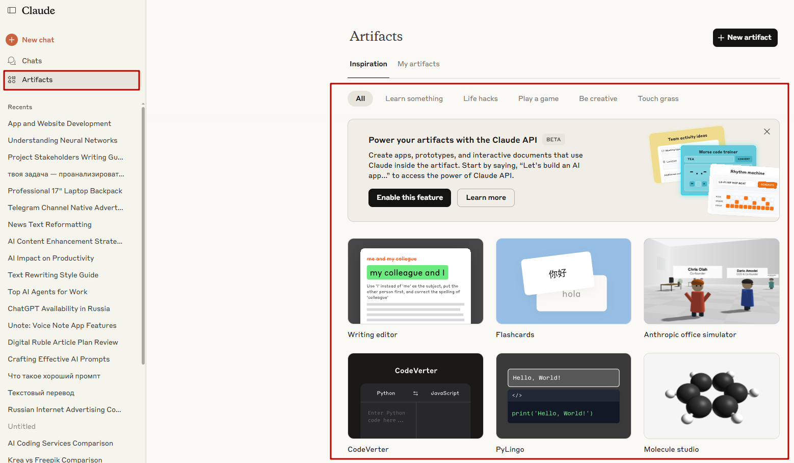The width and height of the screenshot is (794, 463).
Task: Open 'Digital Ruble Article Plan Review' chat
Action: 63,342
